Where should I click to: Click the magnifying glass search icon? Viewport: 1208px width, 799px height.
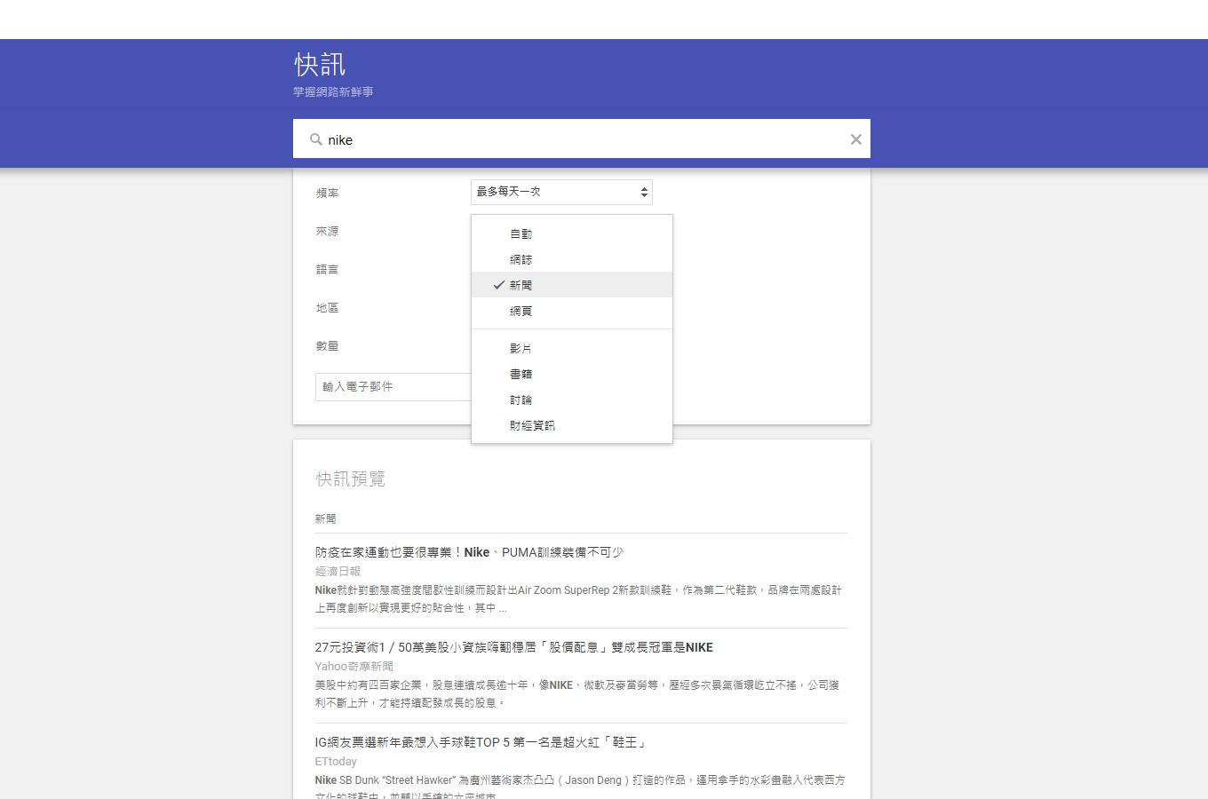pyautogui.click(x=316, y=139)
